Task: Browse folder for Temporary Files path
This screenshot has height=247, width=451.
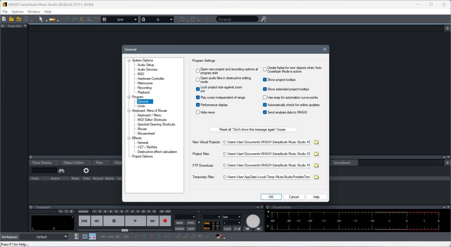Action: pos(316,177)
